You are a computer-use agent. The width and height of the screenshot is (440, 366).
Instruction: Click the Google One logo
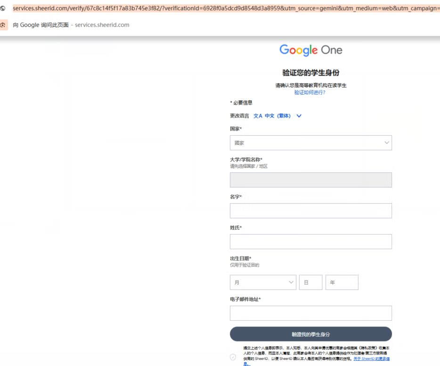310,50
